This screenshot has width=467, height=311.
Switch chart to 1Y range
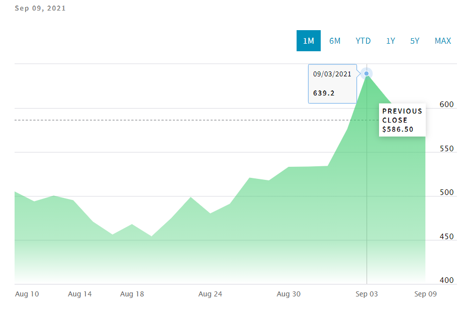click(391, 41)
